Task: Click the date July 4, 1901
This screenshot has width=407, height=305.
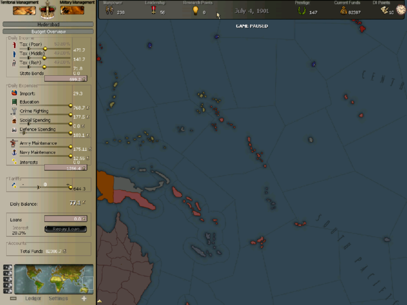Action: (251, 11)
